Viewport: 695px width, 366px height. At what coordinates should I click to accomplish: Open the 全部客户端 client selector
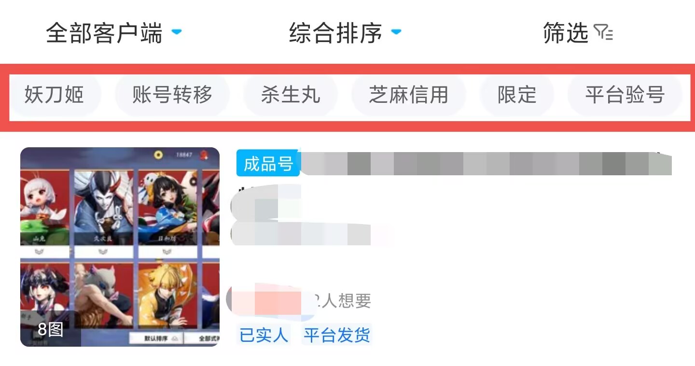click(x=104, y=33)
